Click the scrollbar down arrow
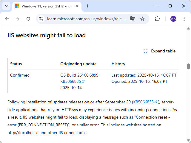Image resolution: width=191 pixels, height=143 pixels. coord(188,141)
